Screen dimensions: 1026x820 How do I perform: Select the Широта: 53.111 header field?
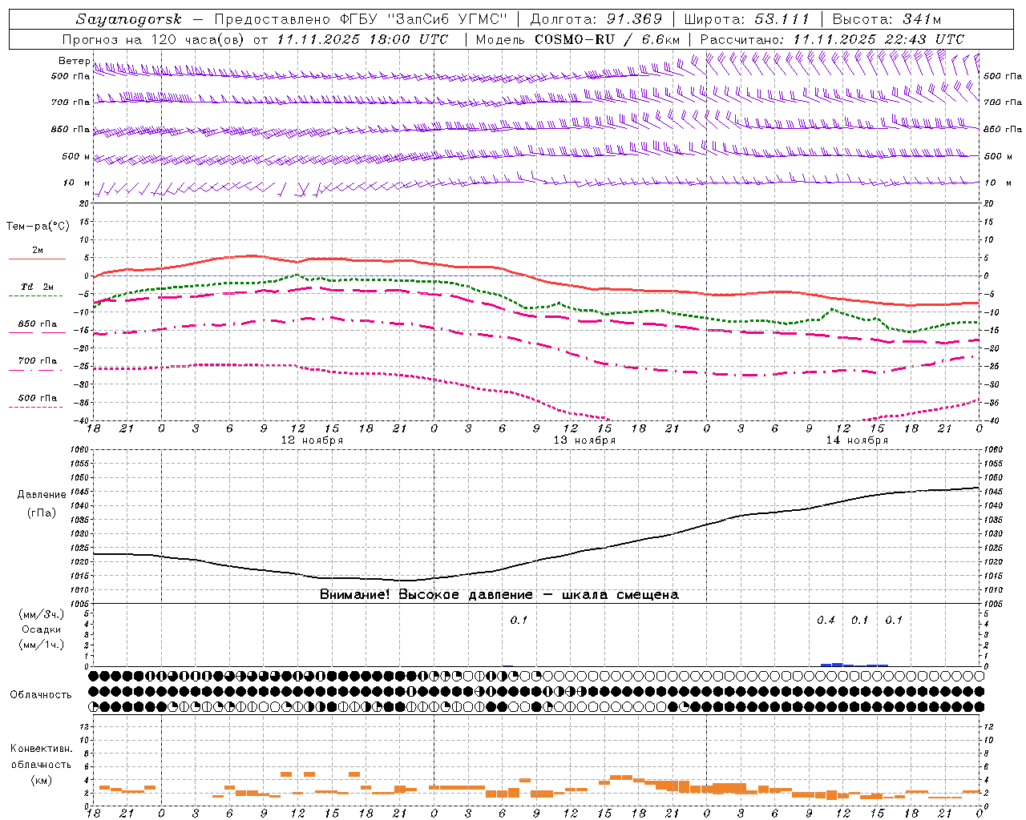tap(747, 19)
